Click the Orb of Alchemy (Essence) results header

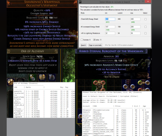click(26, 83)
